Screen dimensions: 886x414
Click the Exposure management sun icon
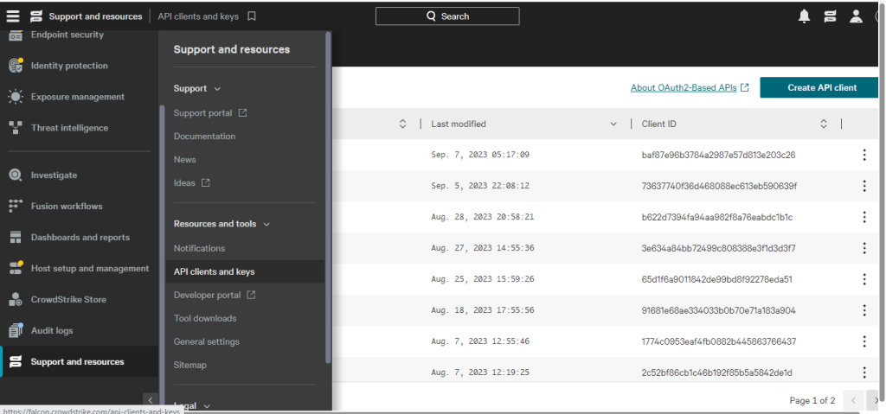[16, 97]
